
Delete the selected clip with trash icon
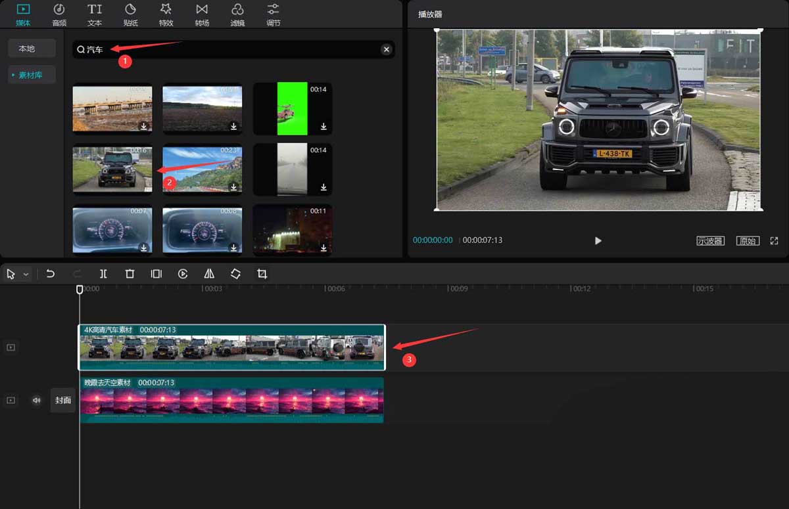pos(130,274)
